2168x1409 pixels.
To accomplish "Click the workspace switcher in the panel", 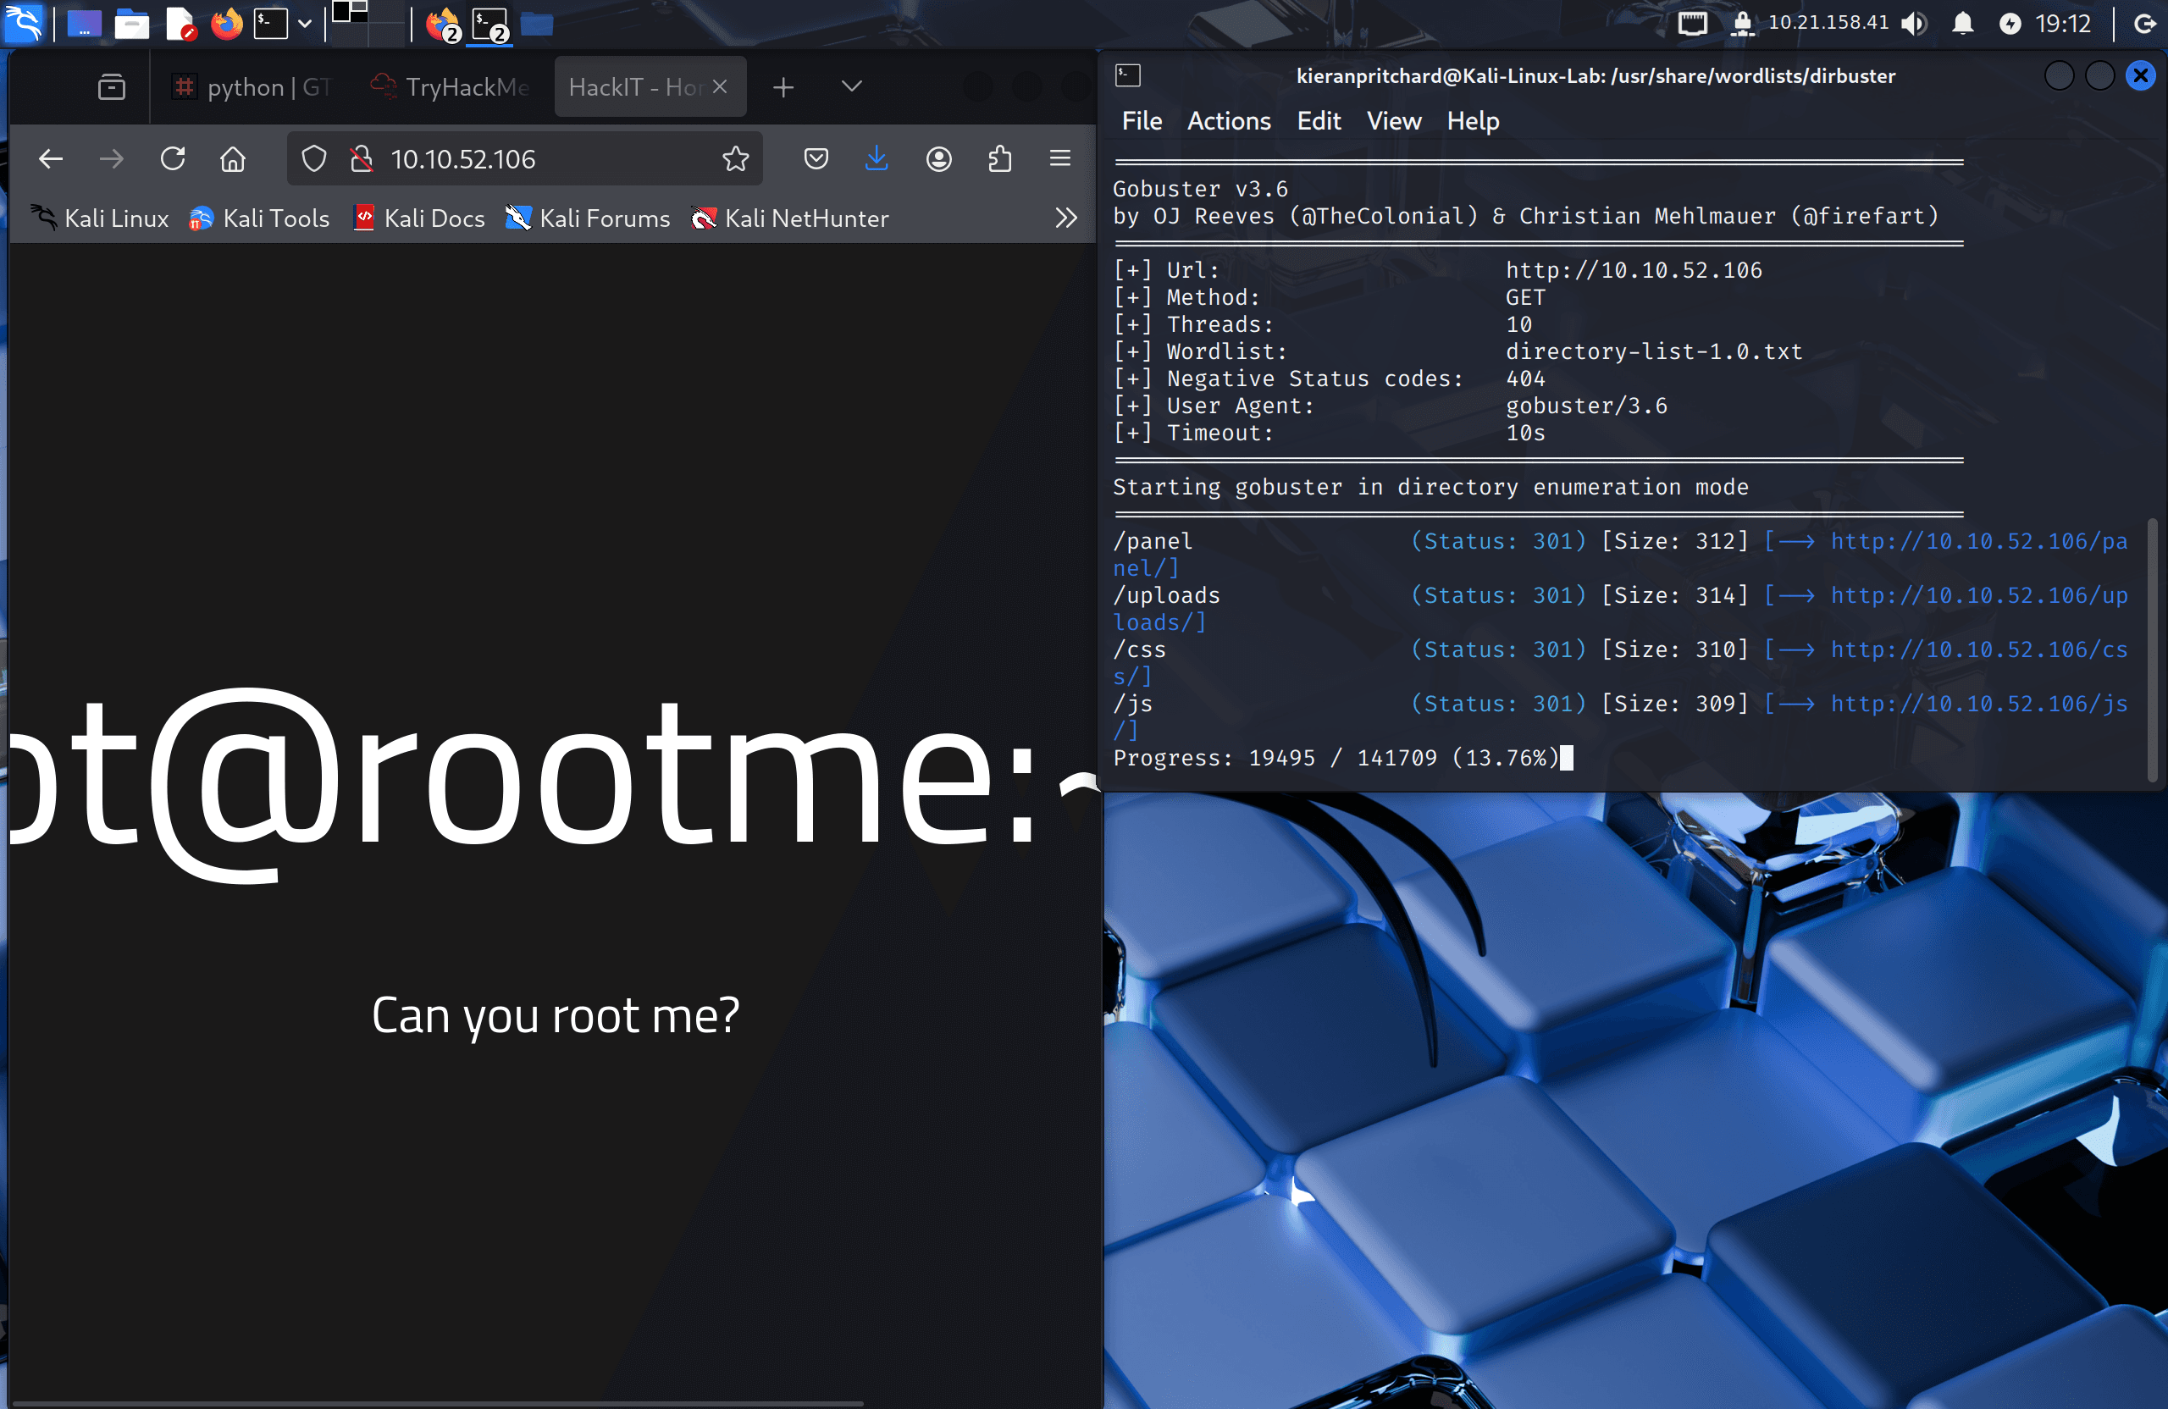I will click(367, 23).
